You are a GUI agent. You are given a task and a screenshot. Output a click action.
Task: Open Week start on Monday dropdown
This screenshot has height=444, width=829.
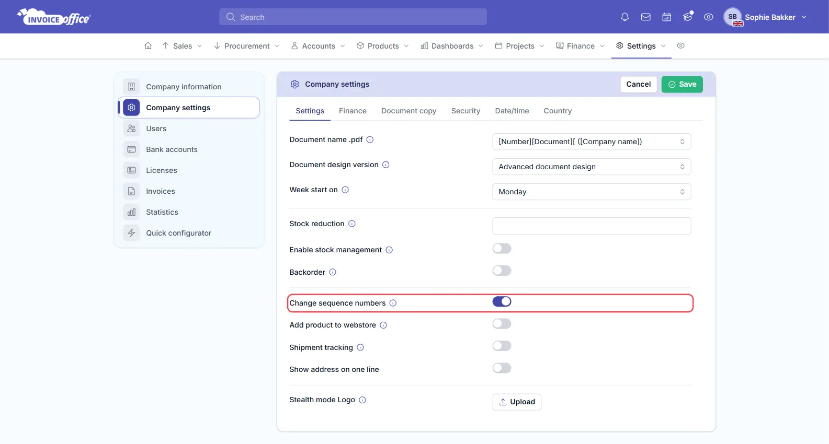pos(592,192)
